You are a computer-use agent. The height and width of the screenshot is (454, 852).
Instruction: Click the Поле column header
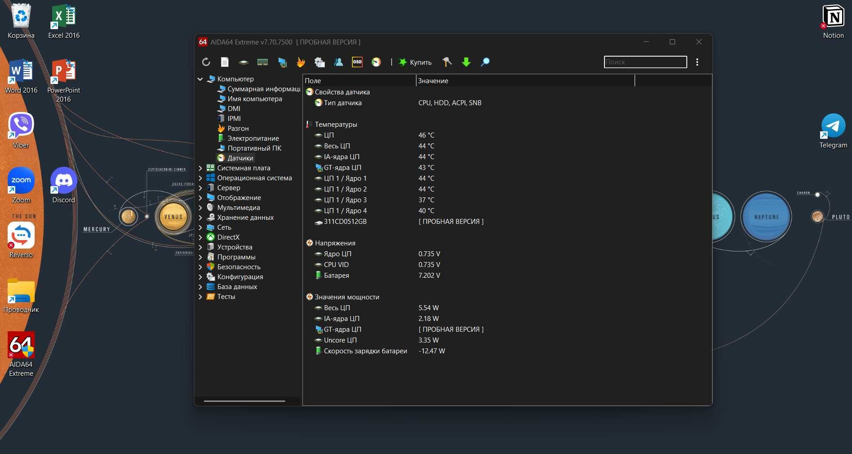tap(360, 81)
